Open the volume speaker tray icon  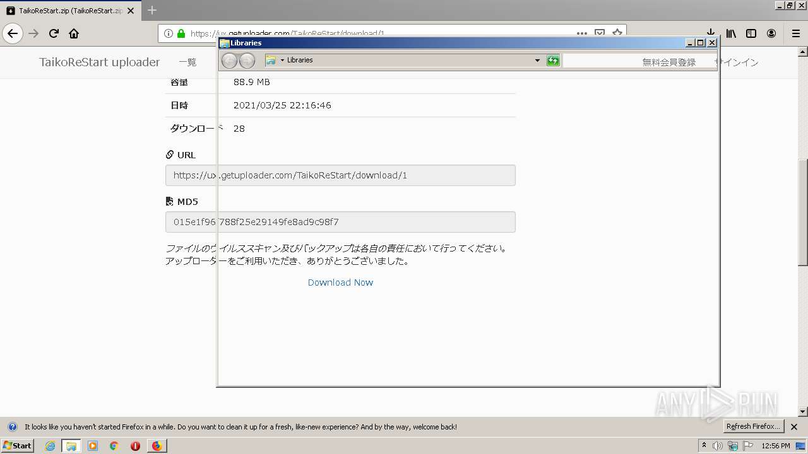tap(718, 446)
